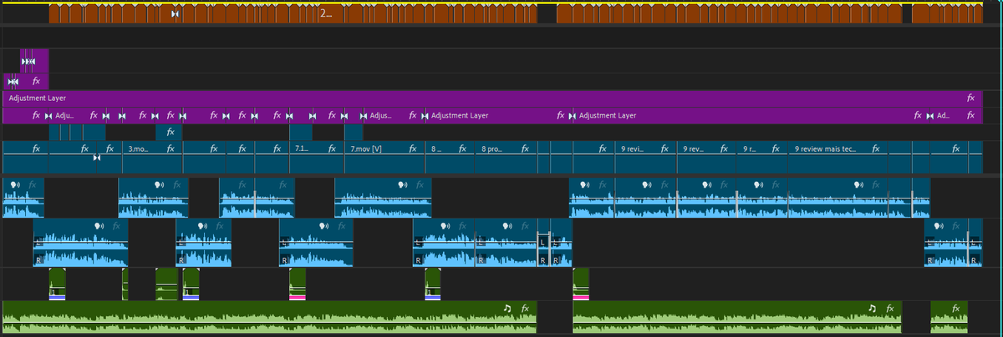
Task: Select the transition icon on the blue video track
Action: click(97, 158)
